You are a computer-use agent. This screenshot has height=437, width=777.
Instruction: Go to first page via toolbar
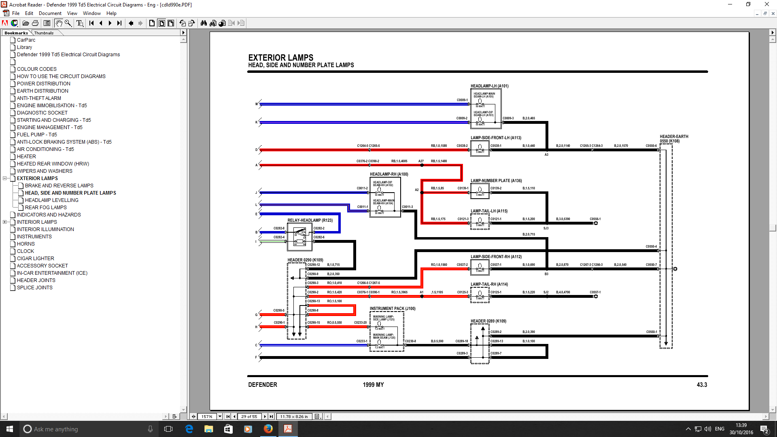91,23
